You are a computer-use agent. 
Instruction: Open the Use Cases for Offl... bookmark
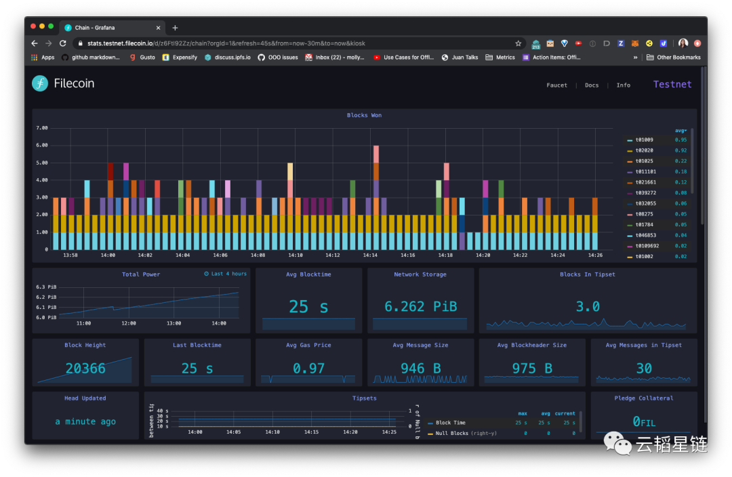tap(404, 58)
